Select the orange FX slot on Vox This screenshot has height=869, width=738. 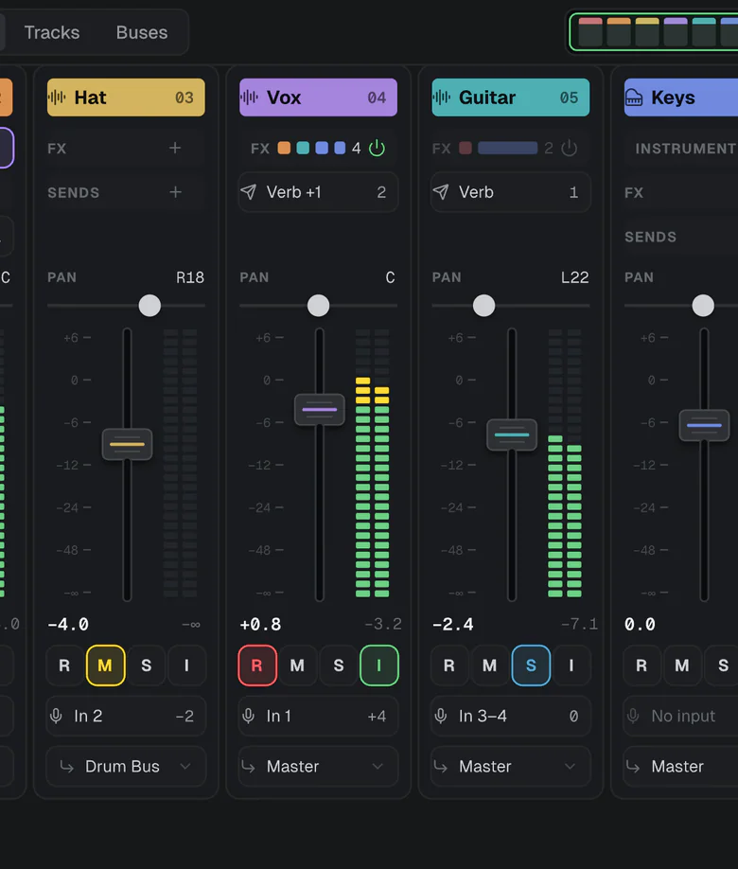click(284, 148)
